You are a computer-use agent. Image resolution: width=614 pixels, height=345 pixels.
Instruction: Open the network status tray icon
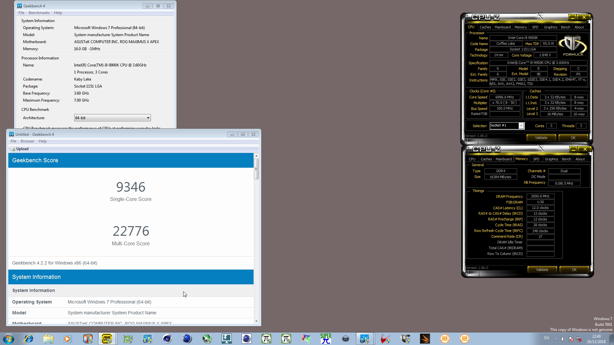point(579,339)
